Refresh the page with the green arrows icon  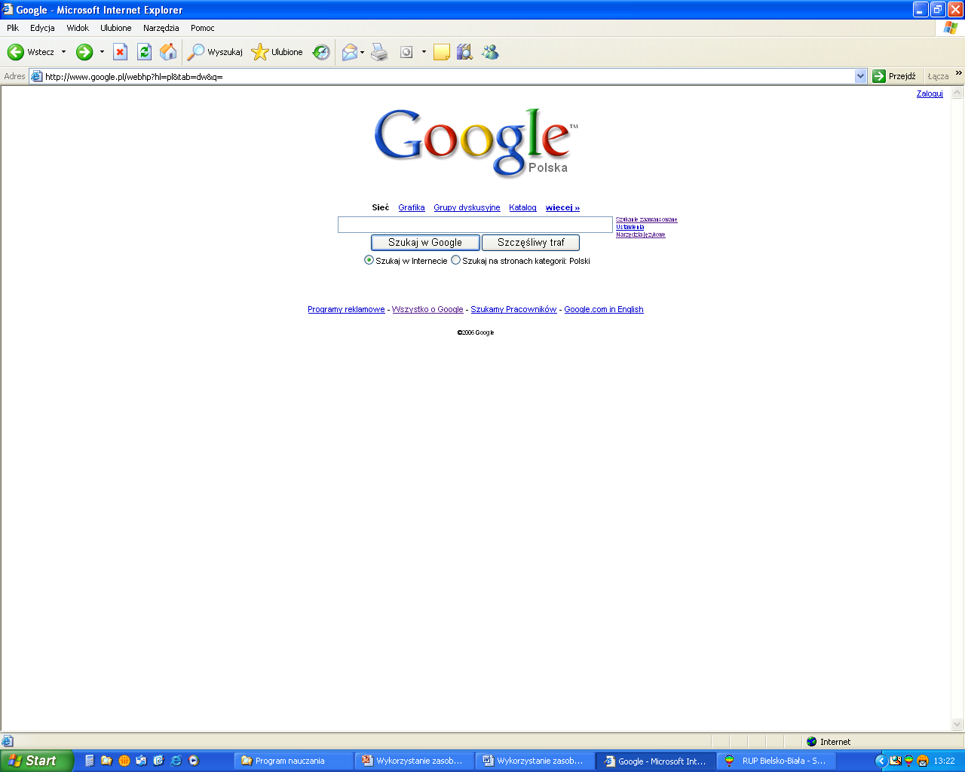(x=144, y=52)
